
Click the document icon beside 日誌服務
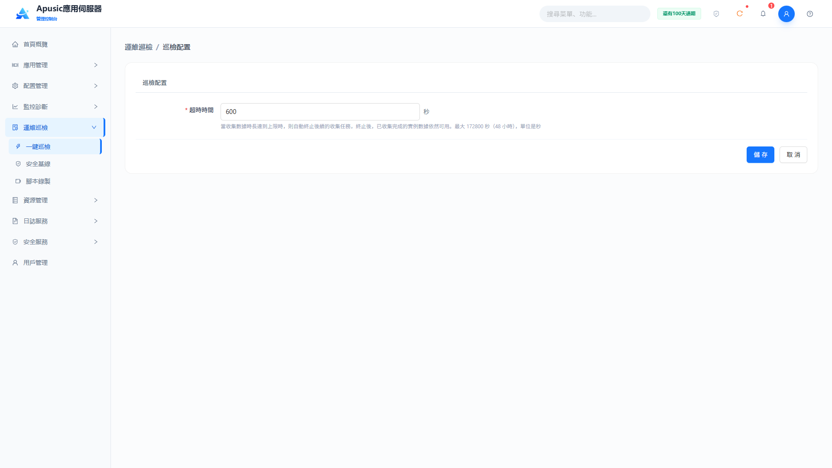click(x=15, y=221)
